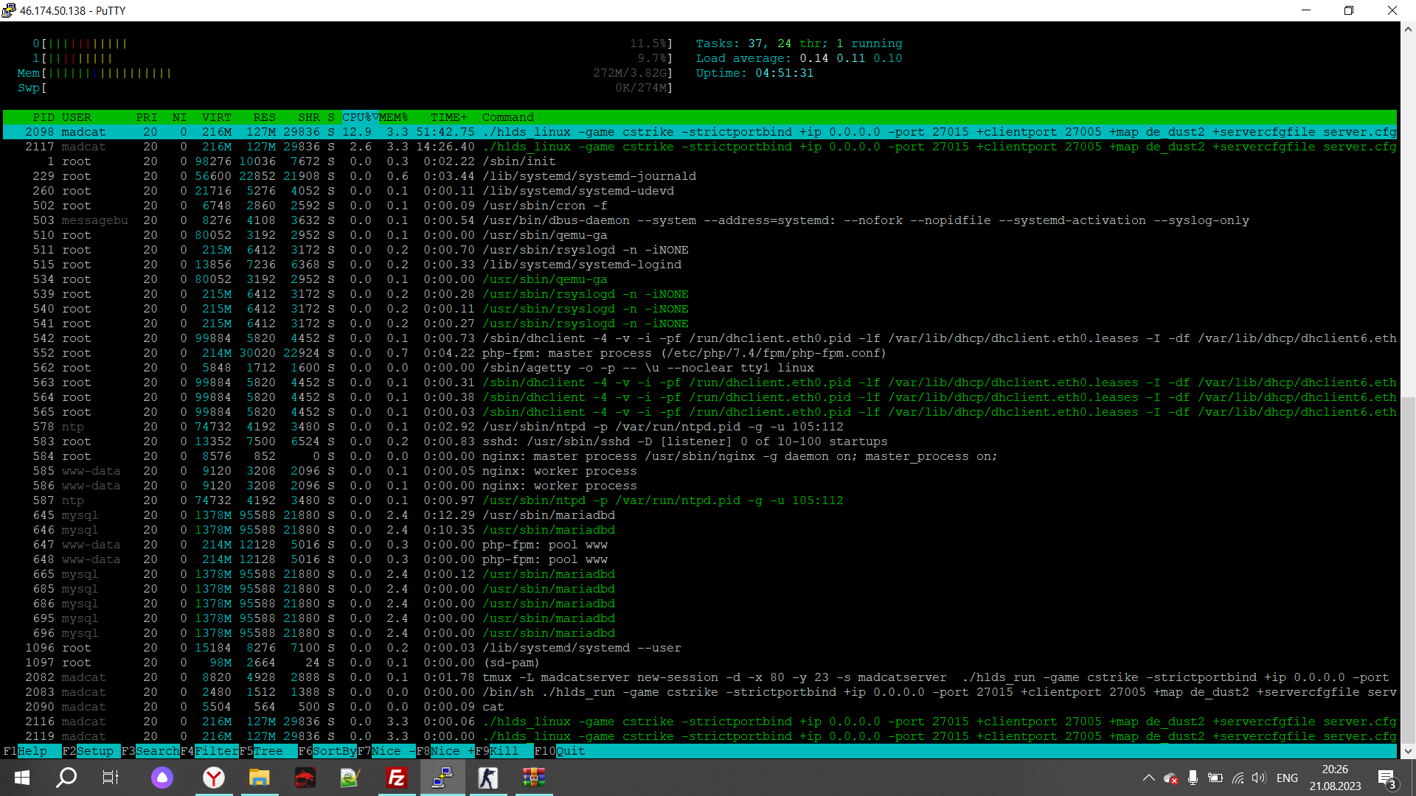The height and width of the screenshot is (796, 1416).
Task: Click CPU 1 usage meter bar
Action: pos(353,58)
